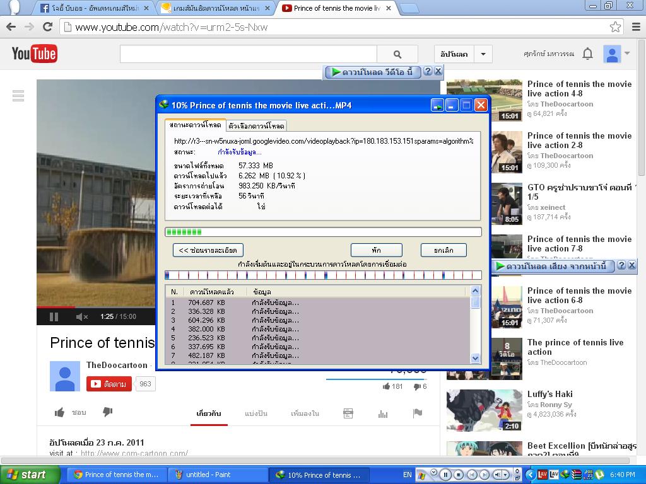Click IDM help icon on download video bar
The image size is (646, 484).
coord(428,71)
